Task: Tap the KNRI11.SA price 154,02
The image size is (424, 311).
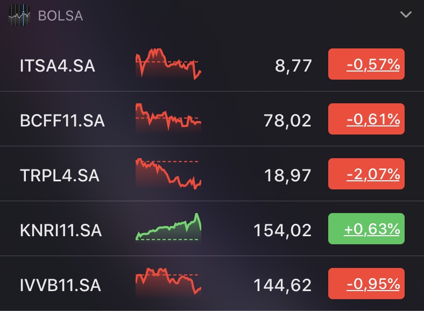Action: coord(282,231)
